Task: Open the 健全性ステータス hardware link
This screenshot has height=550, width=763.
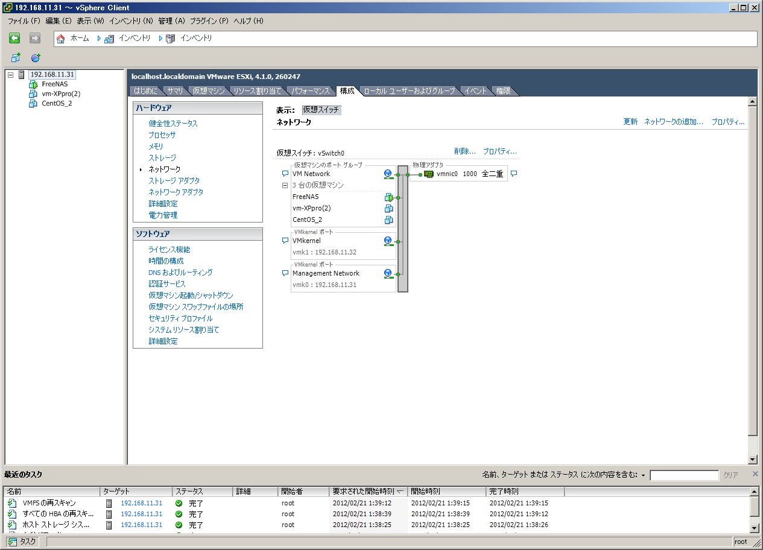Action: 173,124
